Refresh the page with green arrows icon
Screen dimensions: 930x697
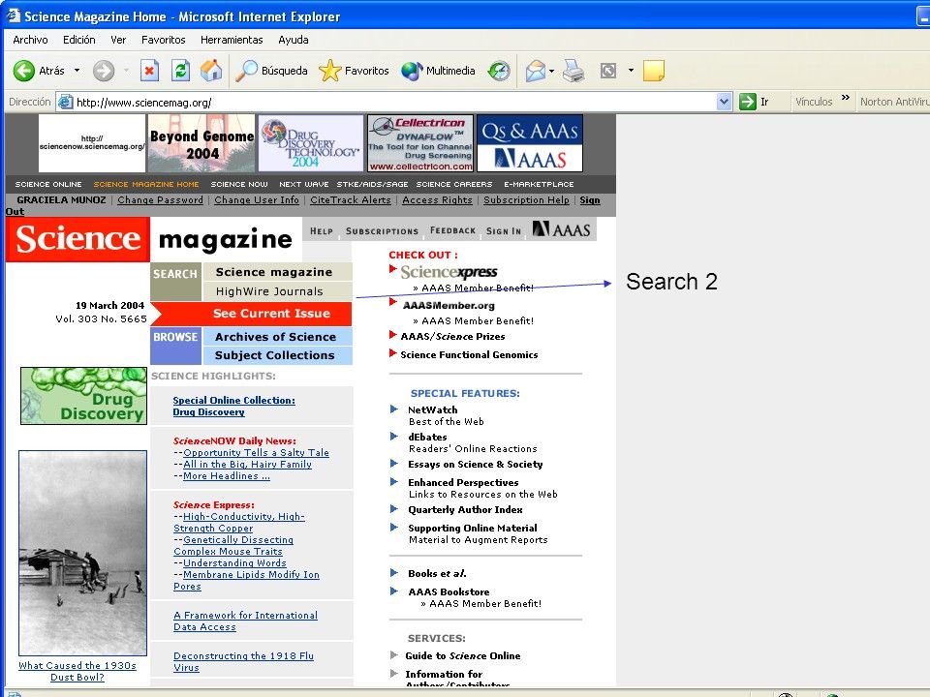click(180, 71)
